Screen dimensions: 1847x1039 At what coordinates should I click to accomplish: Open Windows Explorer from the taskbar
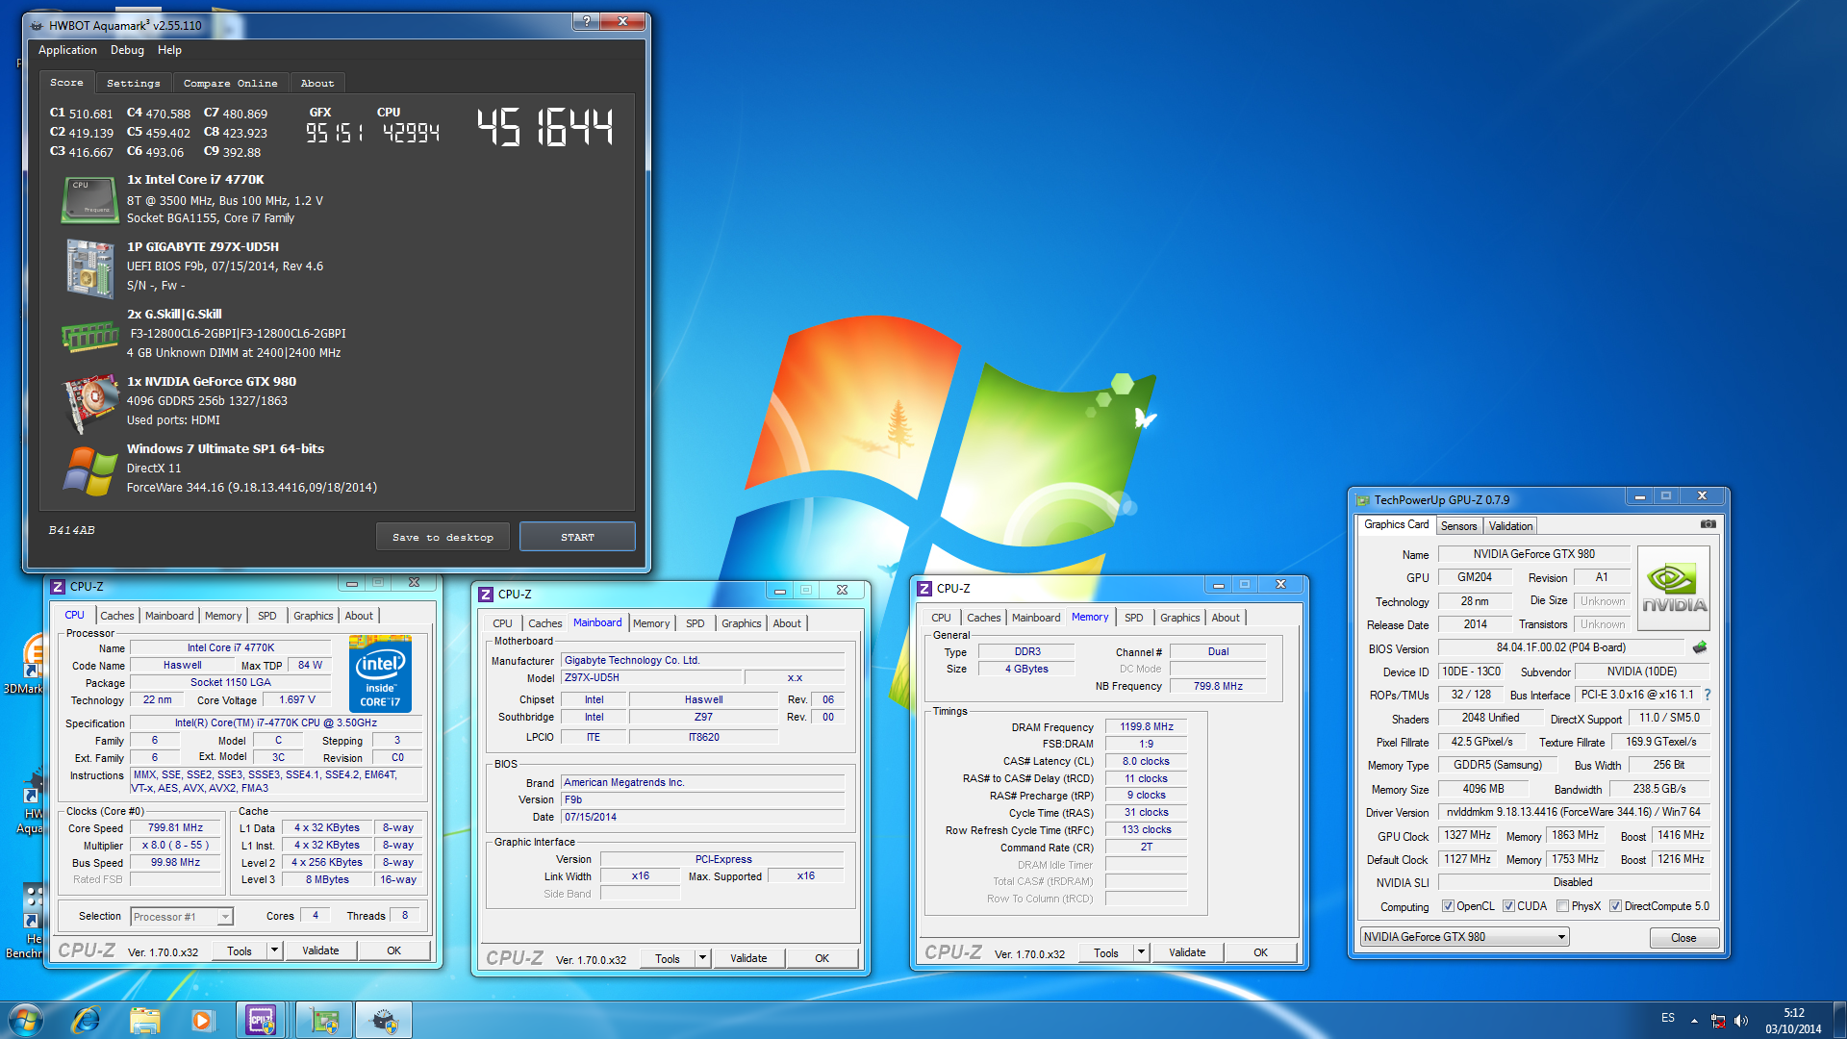pyautogui.click(x=144, y=1020)
